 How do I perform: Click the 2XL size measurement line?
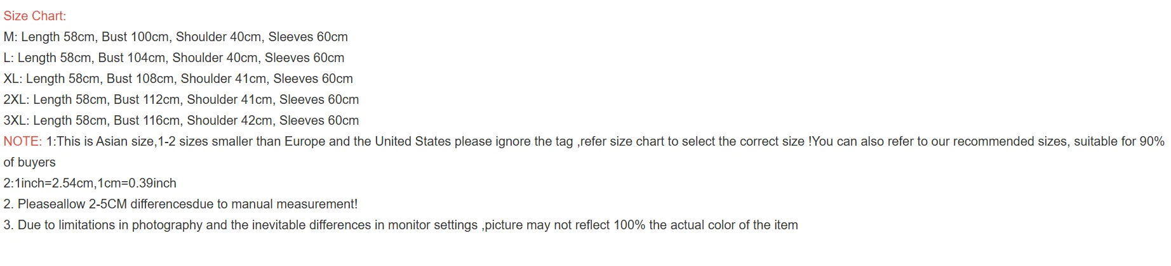click(181, 99)
